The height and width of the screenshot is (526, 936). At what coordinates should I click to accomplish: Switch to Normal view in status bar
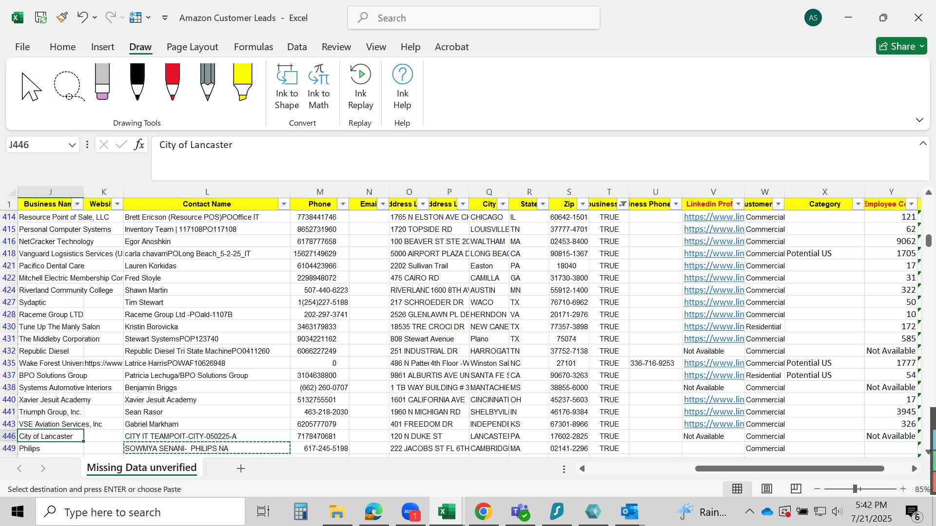click(x=737, y=488)
